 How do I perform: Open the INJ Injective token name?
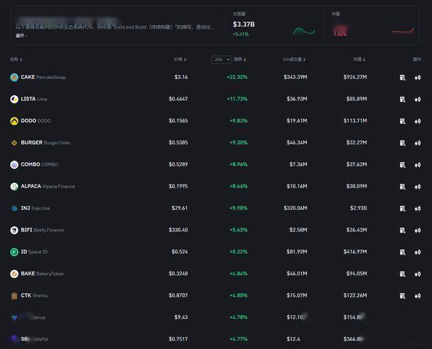36,208
